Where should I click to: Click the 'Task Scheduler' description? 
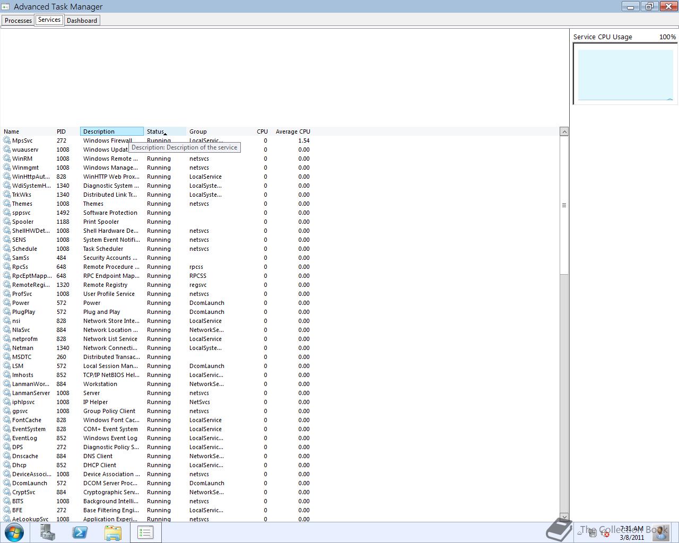click(103, 249)
